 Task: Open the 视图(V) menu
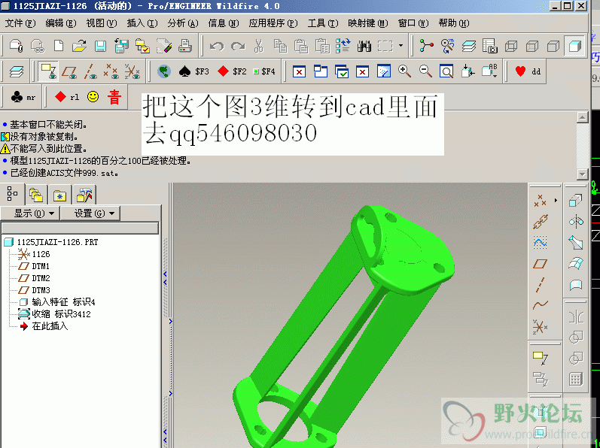[x=102, y=23]
